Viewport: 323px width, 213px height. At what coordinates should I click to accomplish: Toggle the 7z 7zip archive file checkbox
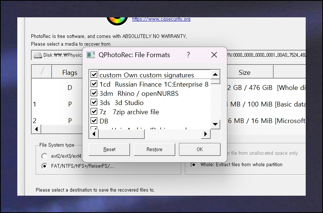(94, 111)
